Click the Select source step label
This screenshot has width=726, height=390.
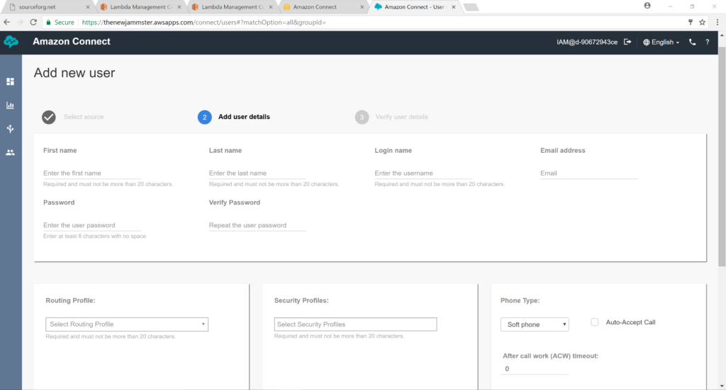[x=84, y=117]
